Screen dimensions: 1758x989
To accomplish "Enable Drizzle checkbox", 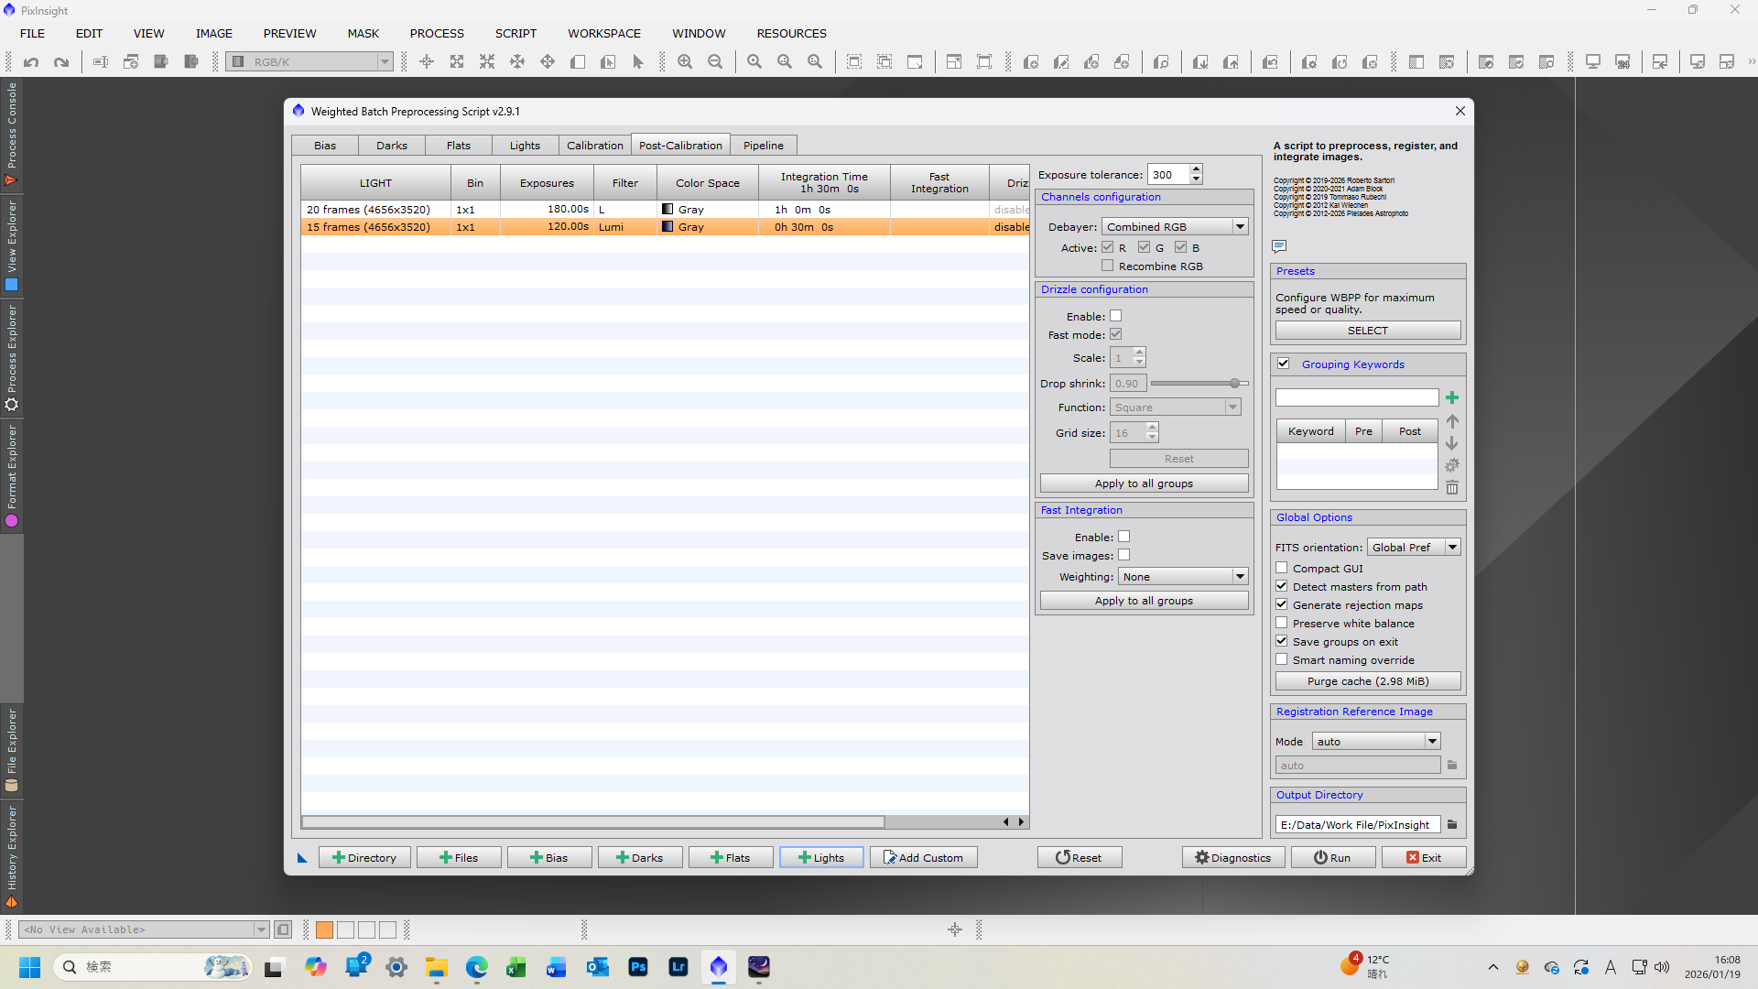I will tap(1116, 316).
